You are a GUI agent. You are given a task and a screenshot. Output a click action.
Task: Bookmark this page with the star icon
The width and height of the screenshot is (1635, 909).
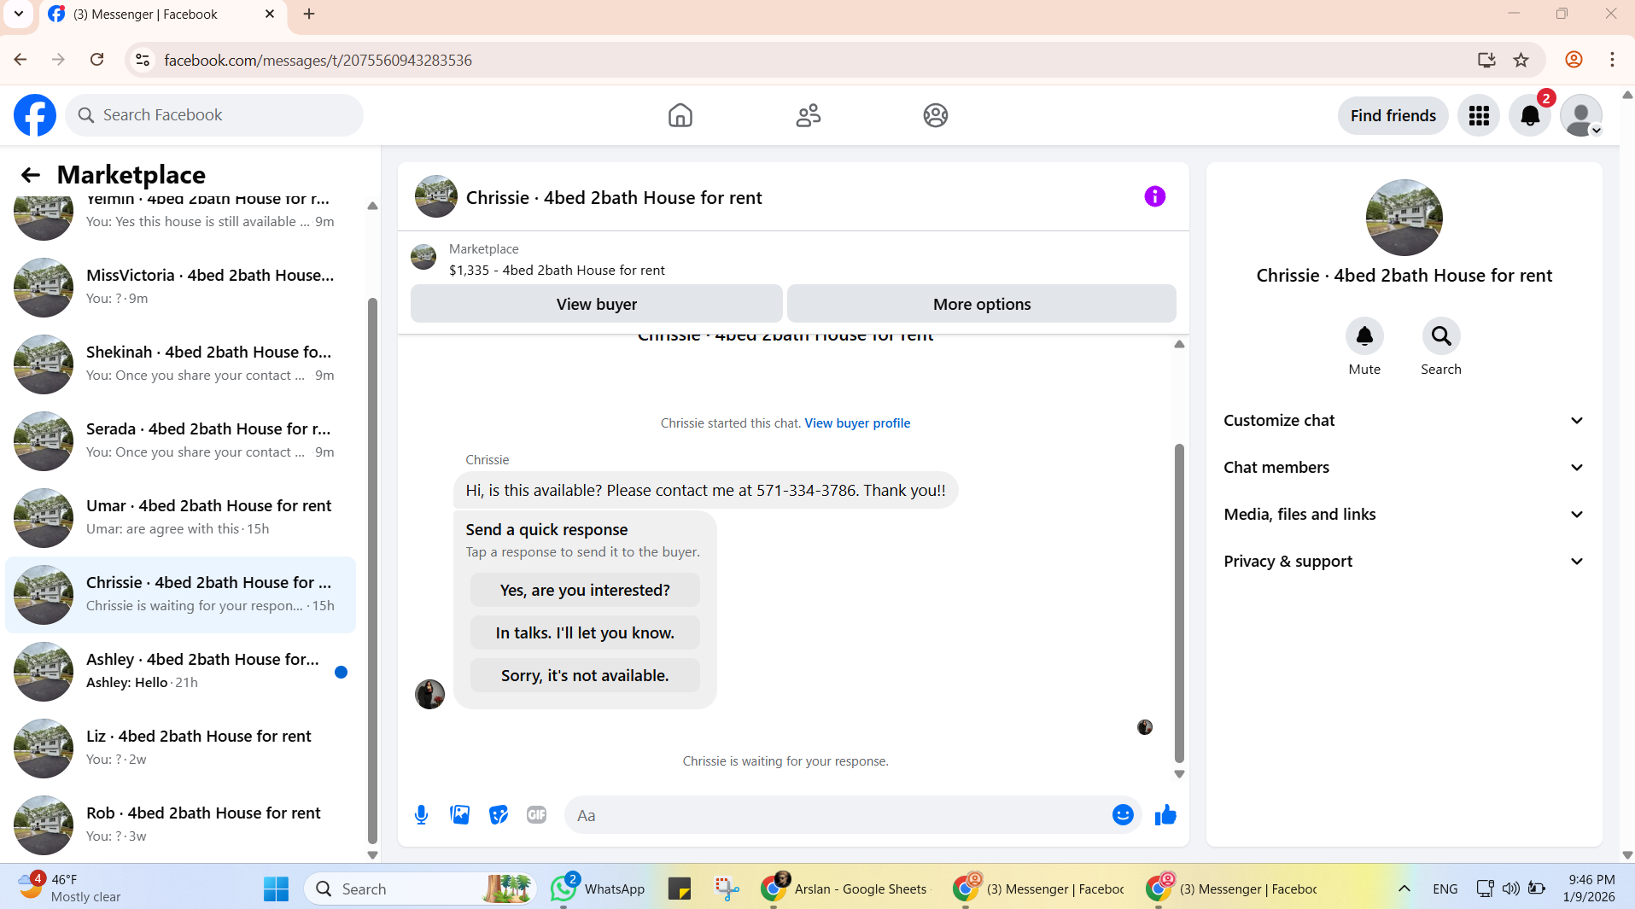(1521, 60)
